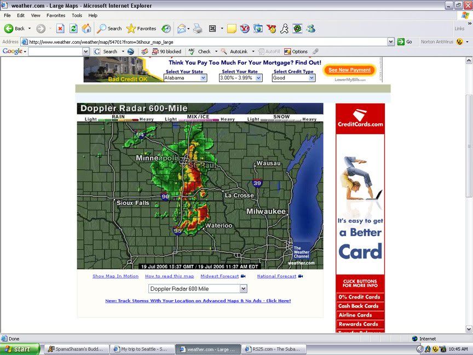Click toolbar edit icon right of printer
Image resolution: width=473 pixels, height=355 pixels.
pos(212,28)
